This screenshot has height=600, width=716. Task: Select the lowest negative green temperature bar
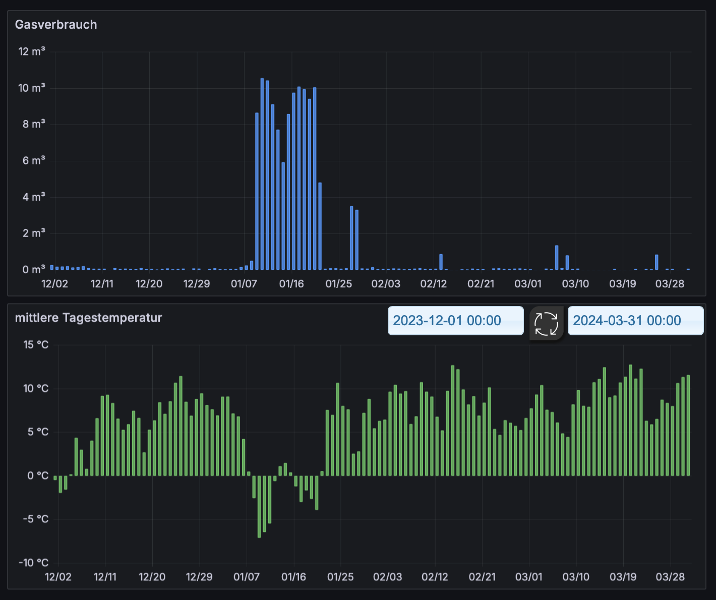click(x=259, y=506)
